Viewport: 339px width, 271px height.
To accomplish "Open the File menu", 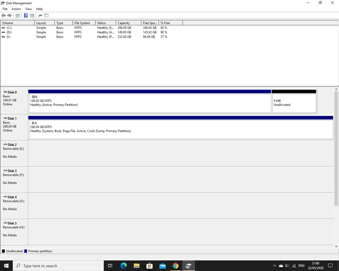I will [5, 9].
